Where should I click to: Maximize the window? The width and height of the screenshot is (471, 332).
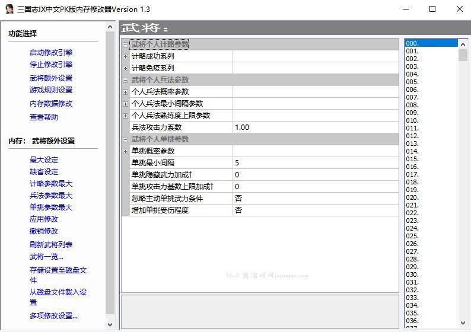coord(432,9)
